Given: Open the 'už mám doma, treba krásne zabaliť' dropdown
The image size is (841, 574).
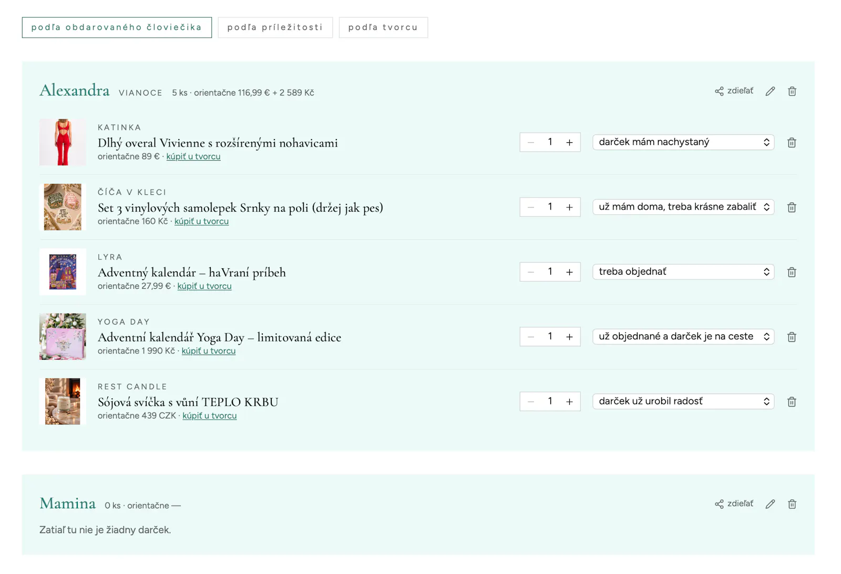Looking at the screenshot, I should (x=683, y=207).
